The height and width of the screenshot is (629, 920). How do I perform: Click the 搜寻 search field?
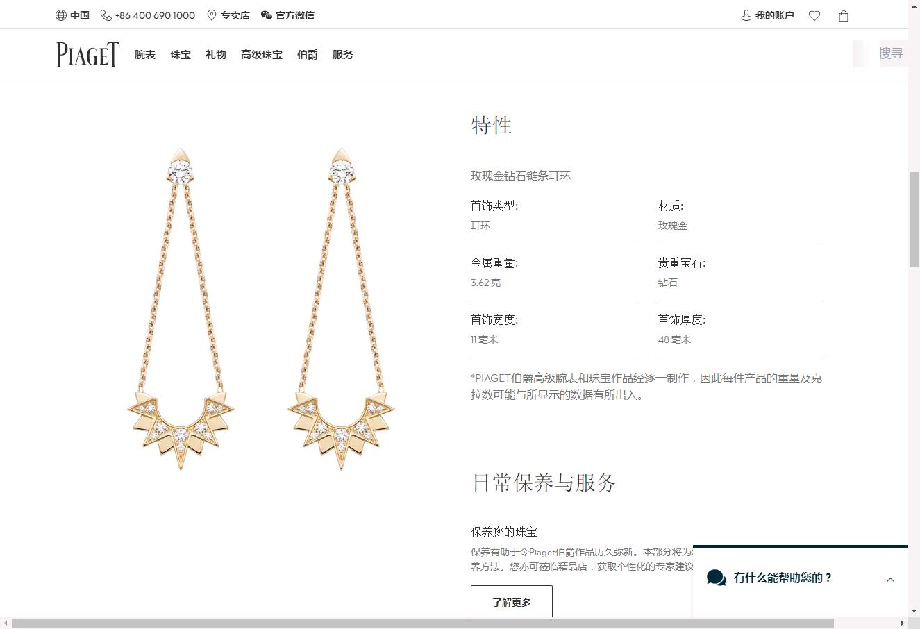point(890,53)
